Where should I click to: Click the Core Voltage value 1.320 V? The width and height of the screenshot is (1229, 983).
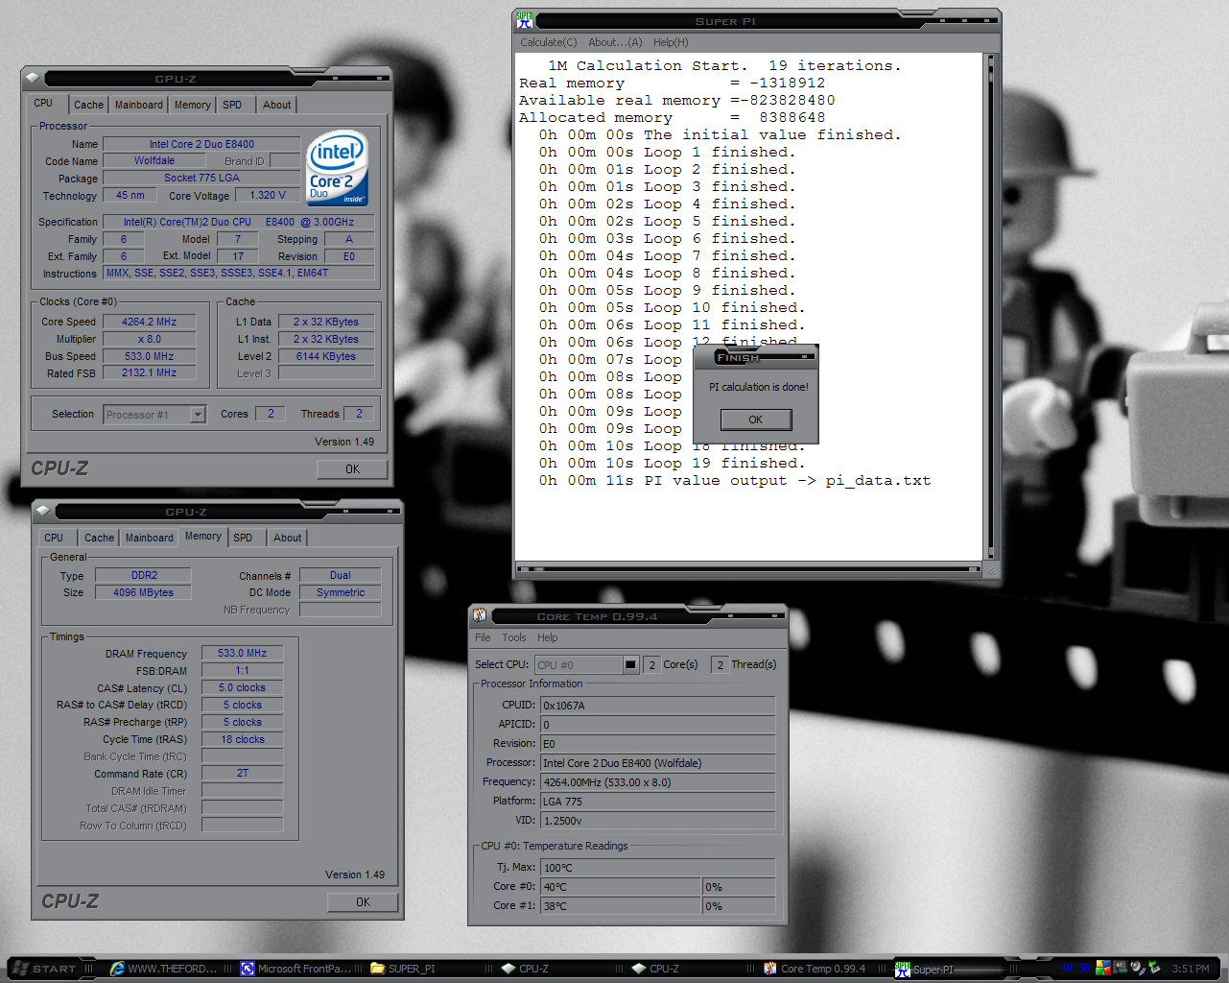[x=268, y=196]
